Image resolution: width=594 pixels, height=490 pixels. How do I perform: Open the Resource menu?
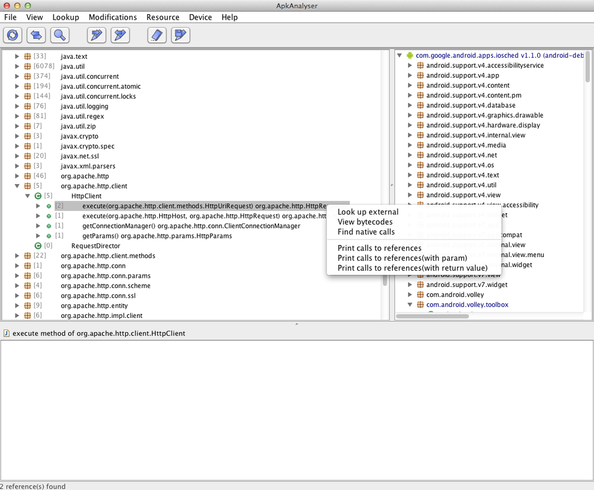point(163,17)
